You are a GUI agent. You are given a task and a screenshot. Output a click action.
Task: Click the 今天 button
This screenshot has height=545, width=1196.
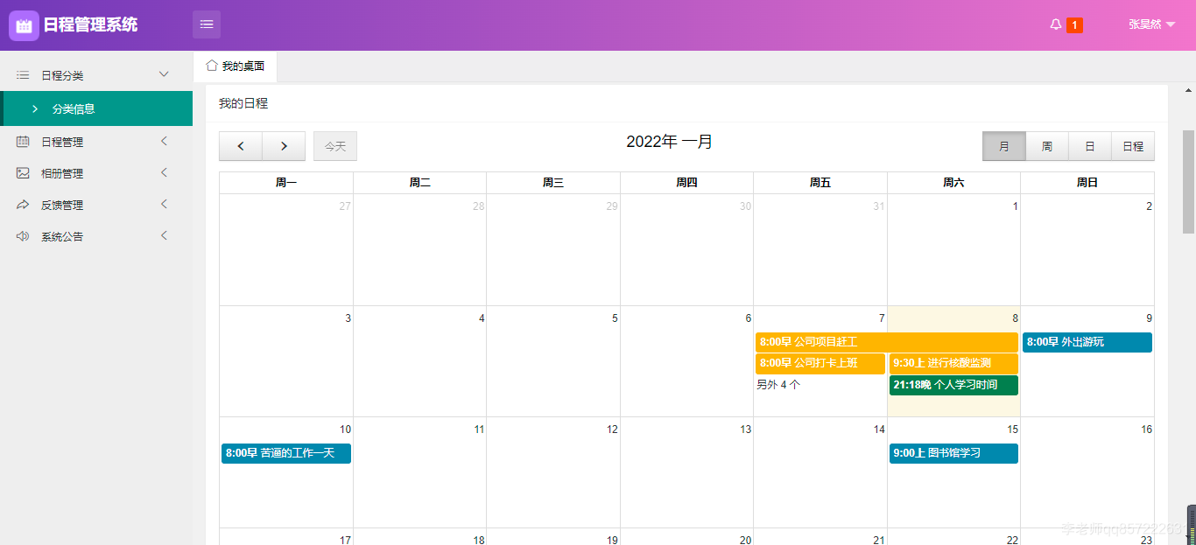tap(335, 146)
